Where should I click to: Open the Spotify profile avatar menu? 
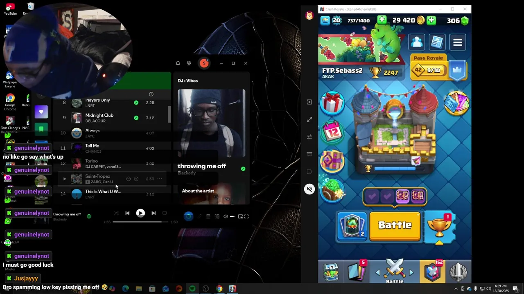204,63
